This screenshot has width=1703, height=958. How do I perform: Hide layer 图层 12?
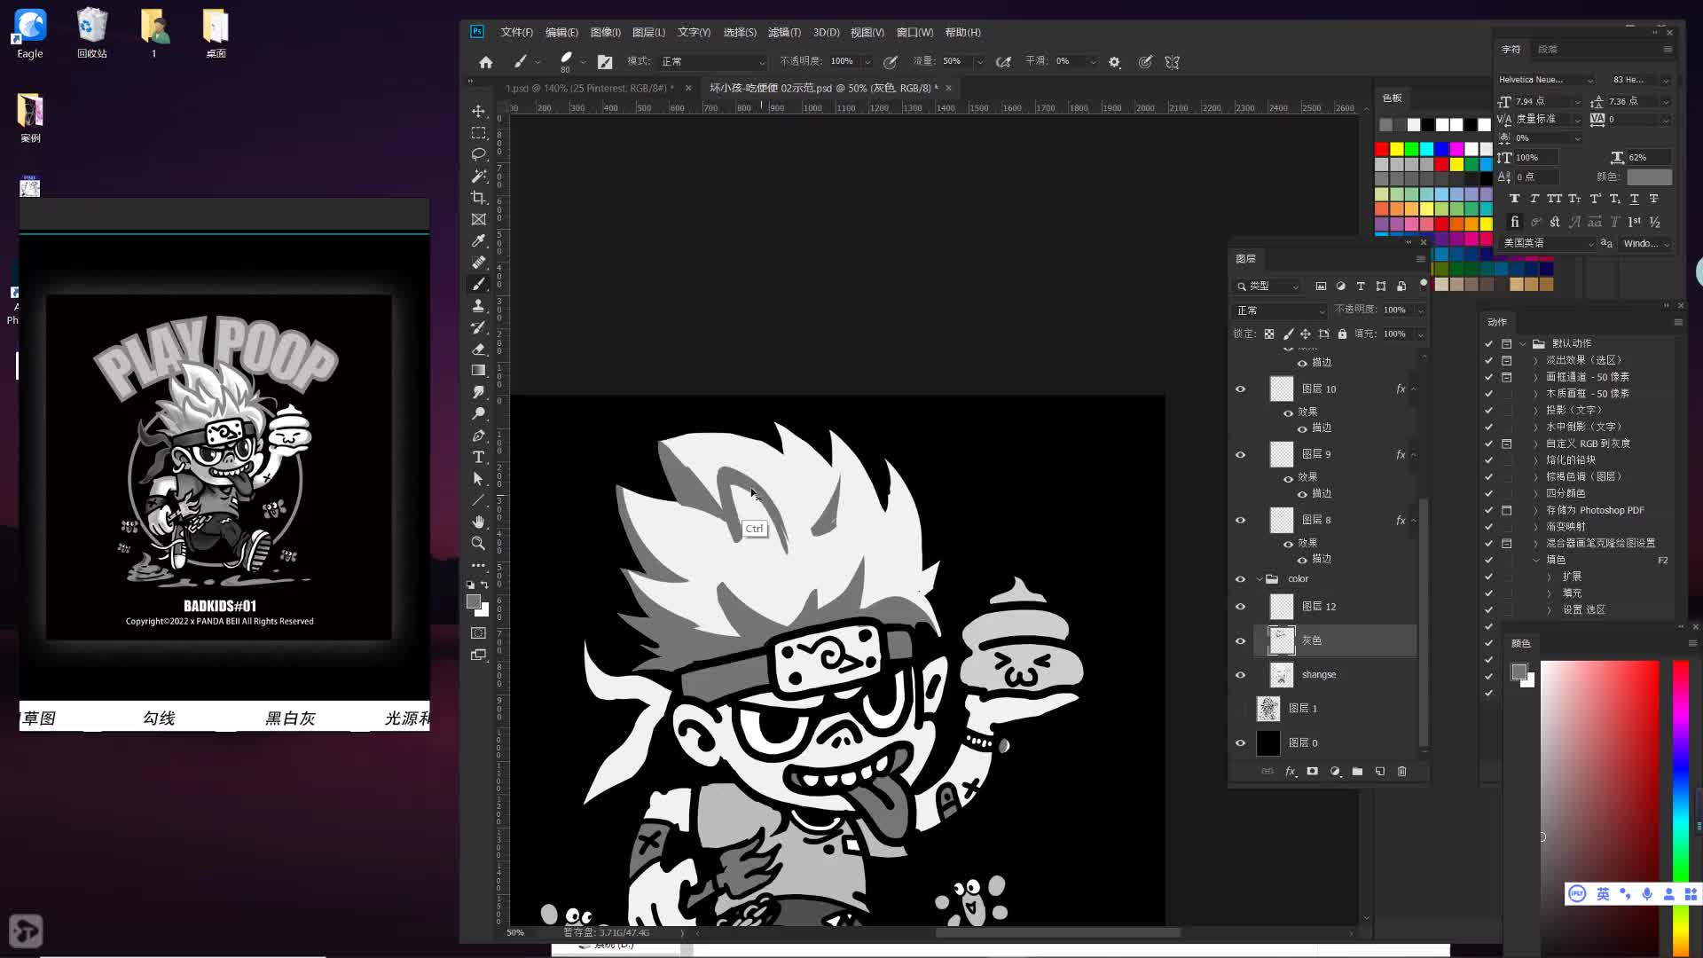1240,607
